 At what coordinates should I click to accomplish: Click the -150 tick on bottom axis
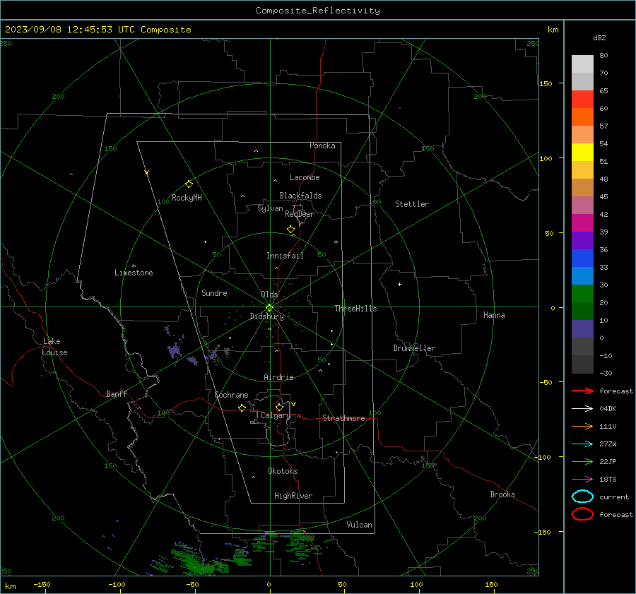point(42,585)
